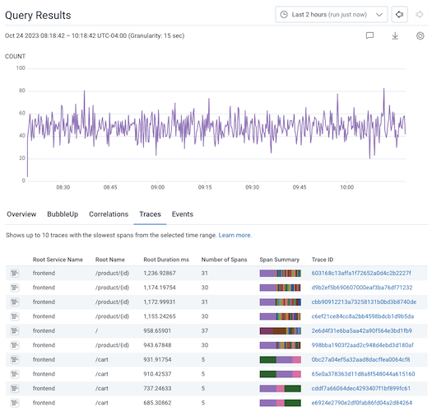Open graph settings gear icon

click(x=420, y=35)
